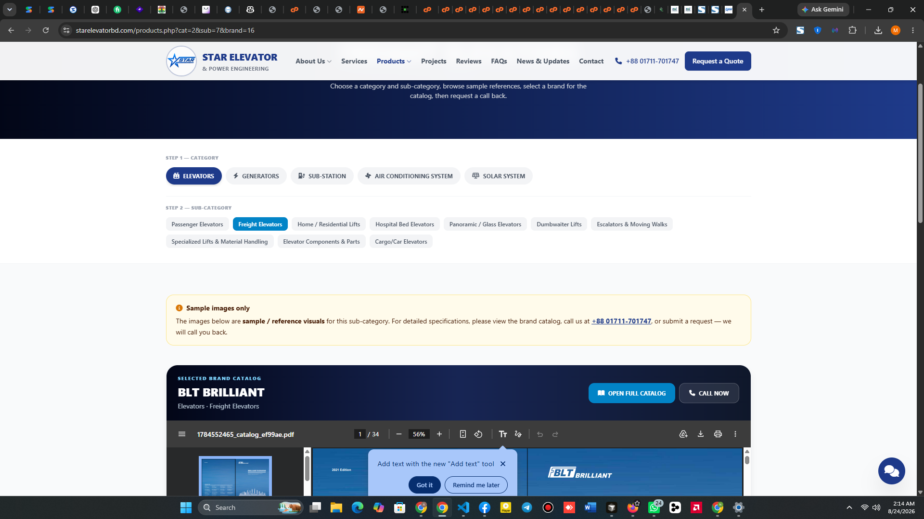924x519 pixels.
Task: Open the PDF viewer more actions menu
Action: tap(735, 434)
